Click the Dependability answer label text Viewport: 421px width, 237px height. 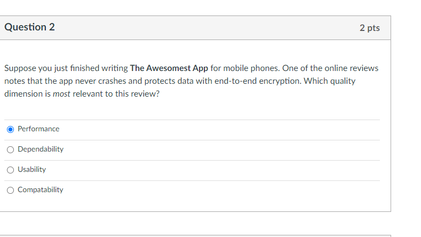click(x=41, y=149)
